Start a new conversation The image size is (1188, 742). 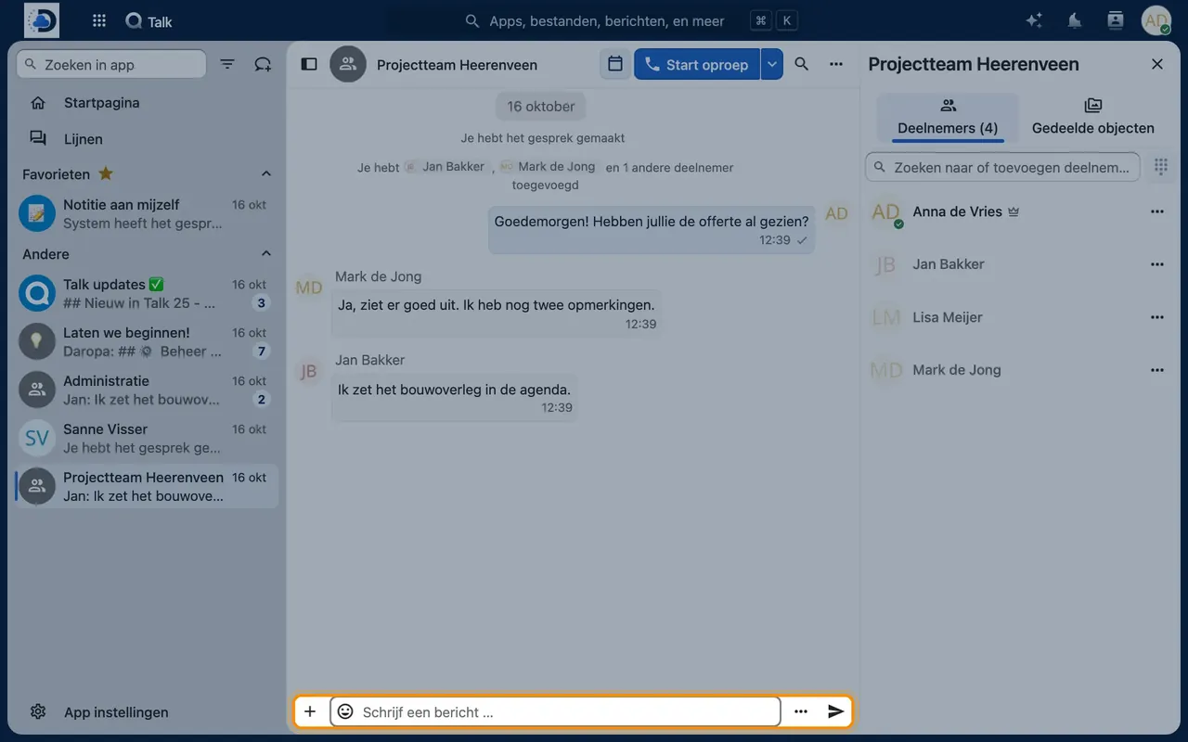tap(264, 64)
